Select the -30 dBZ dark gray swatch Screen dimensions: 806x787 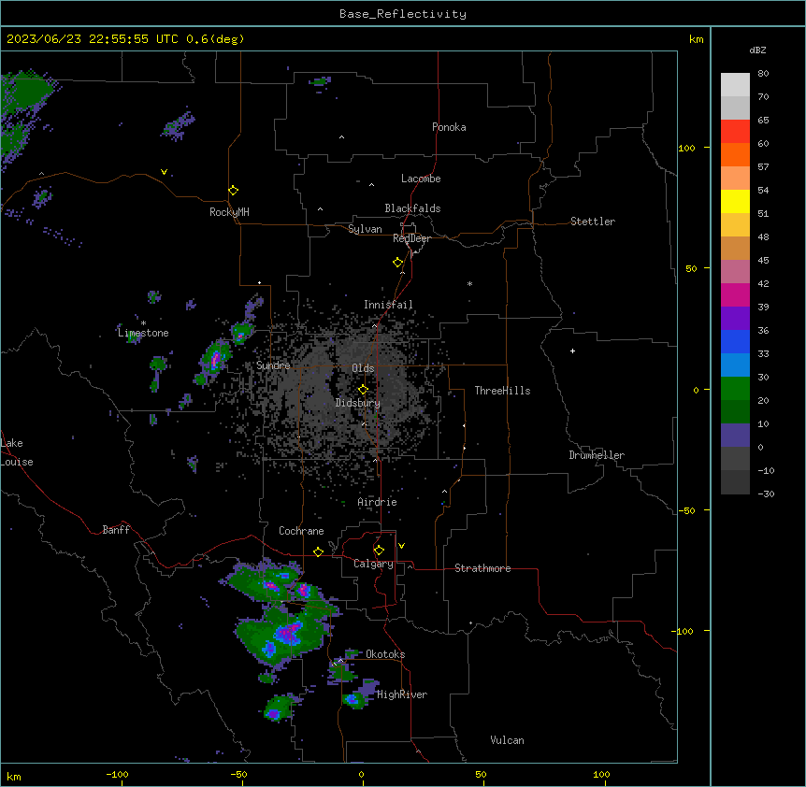tap(735, 482)
